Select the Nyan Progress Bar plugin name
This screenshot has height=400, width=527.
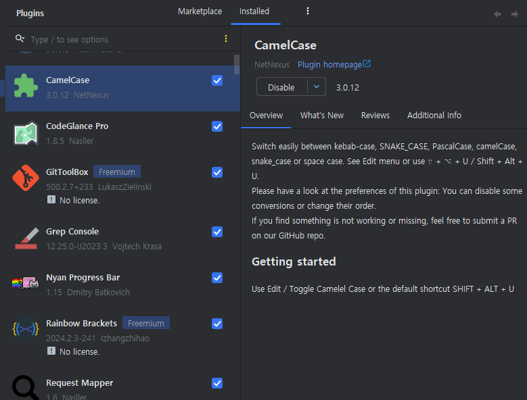[x=83, y=278]
